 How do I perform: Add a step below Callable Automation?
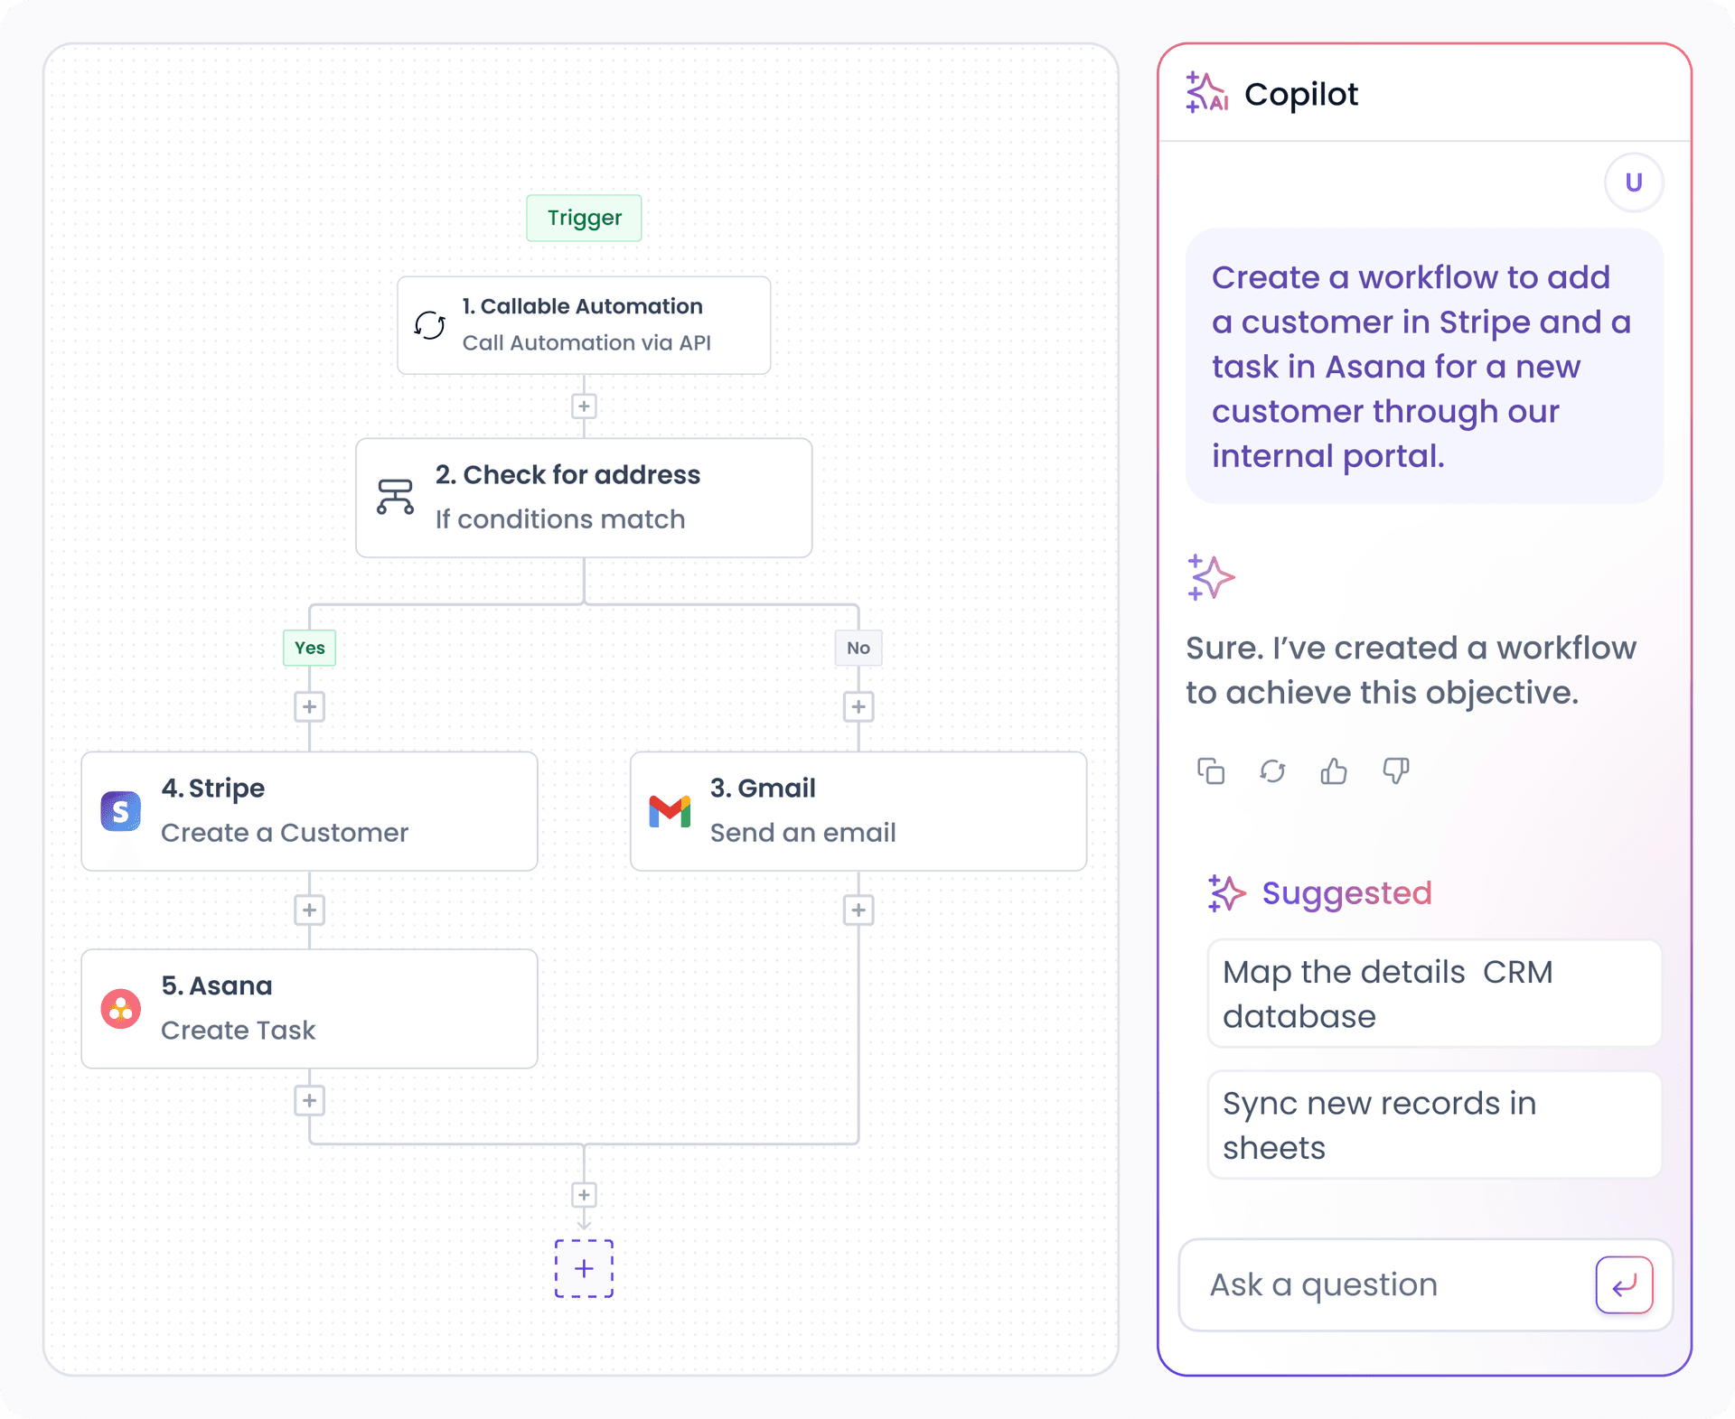click(584, 406)
